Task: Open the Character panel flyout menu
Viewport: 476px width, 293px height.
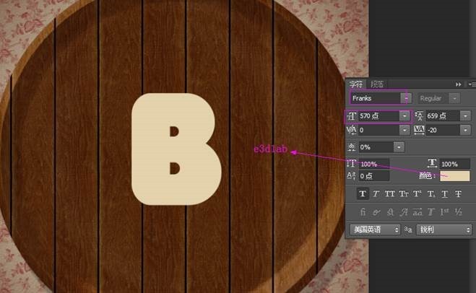Action: pyautogui.click(x=472, y=84)
